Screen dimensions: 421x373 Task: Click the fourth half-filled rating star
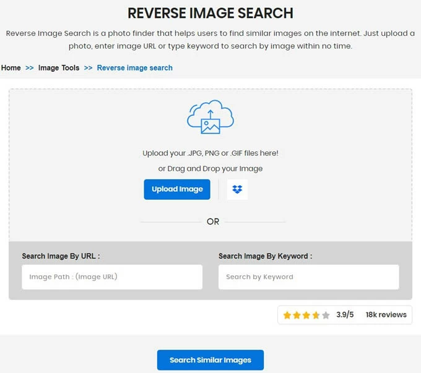[x=316, y=315]
